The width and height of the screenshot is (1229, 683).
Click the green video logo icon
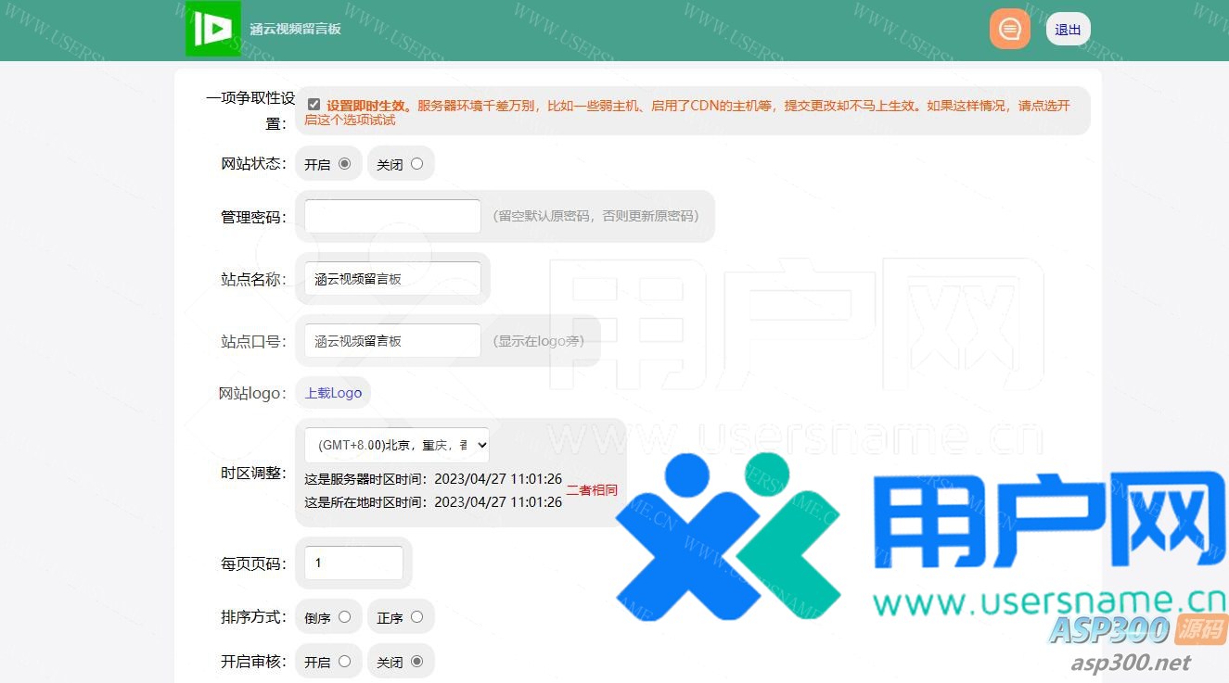point(212,28)
